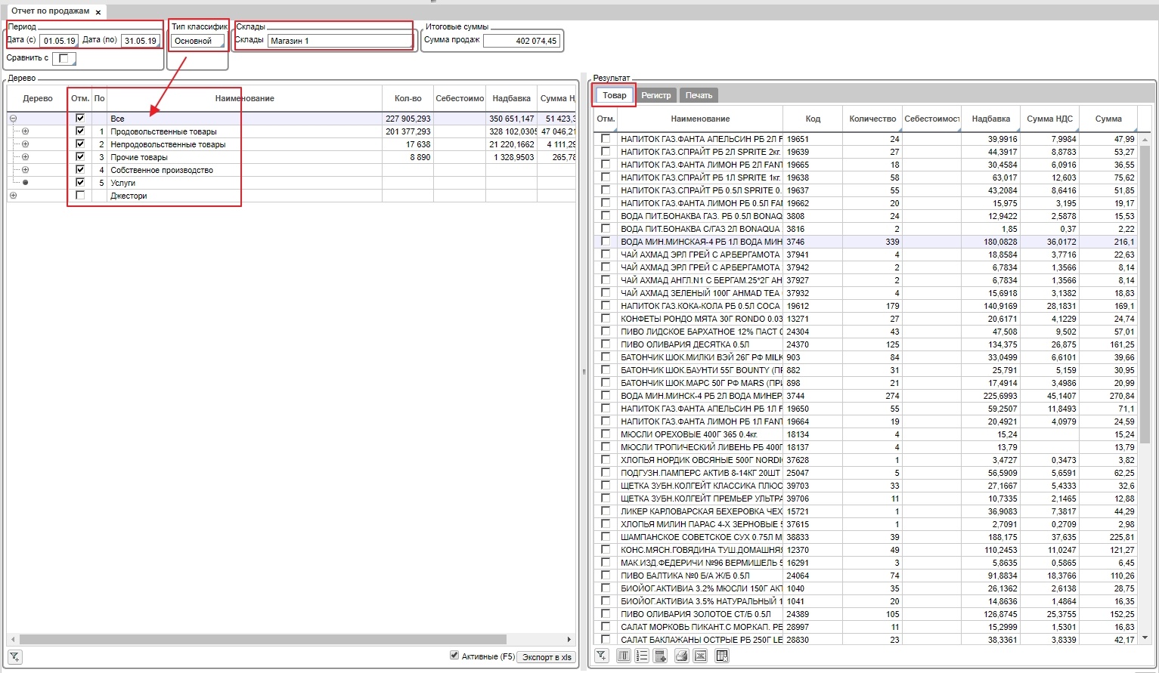The image size is (1159, 673).
Task: Open the 'Тип классификатора' dropdown showing Основной
Action: [197, 42]
